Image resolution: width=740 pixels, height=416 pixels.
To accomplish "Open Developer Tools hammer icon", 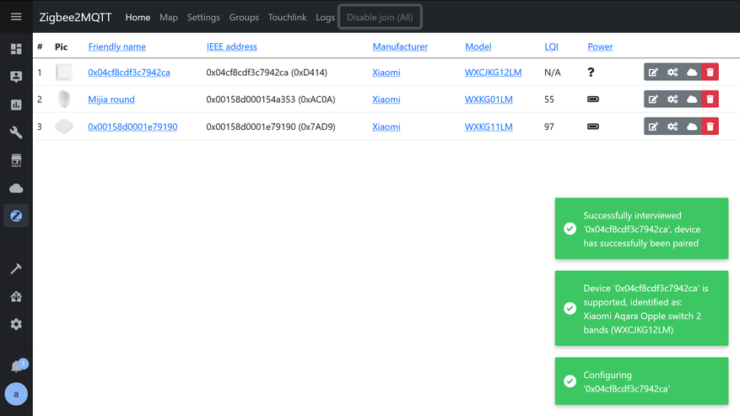I will pos(16,268).
